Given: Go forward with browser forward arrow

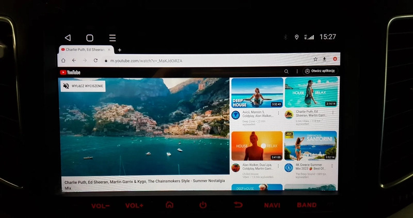Looking at the screenshot, I should pos(85,60).
